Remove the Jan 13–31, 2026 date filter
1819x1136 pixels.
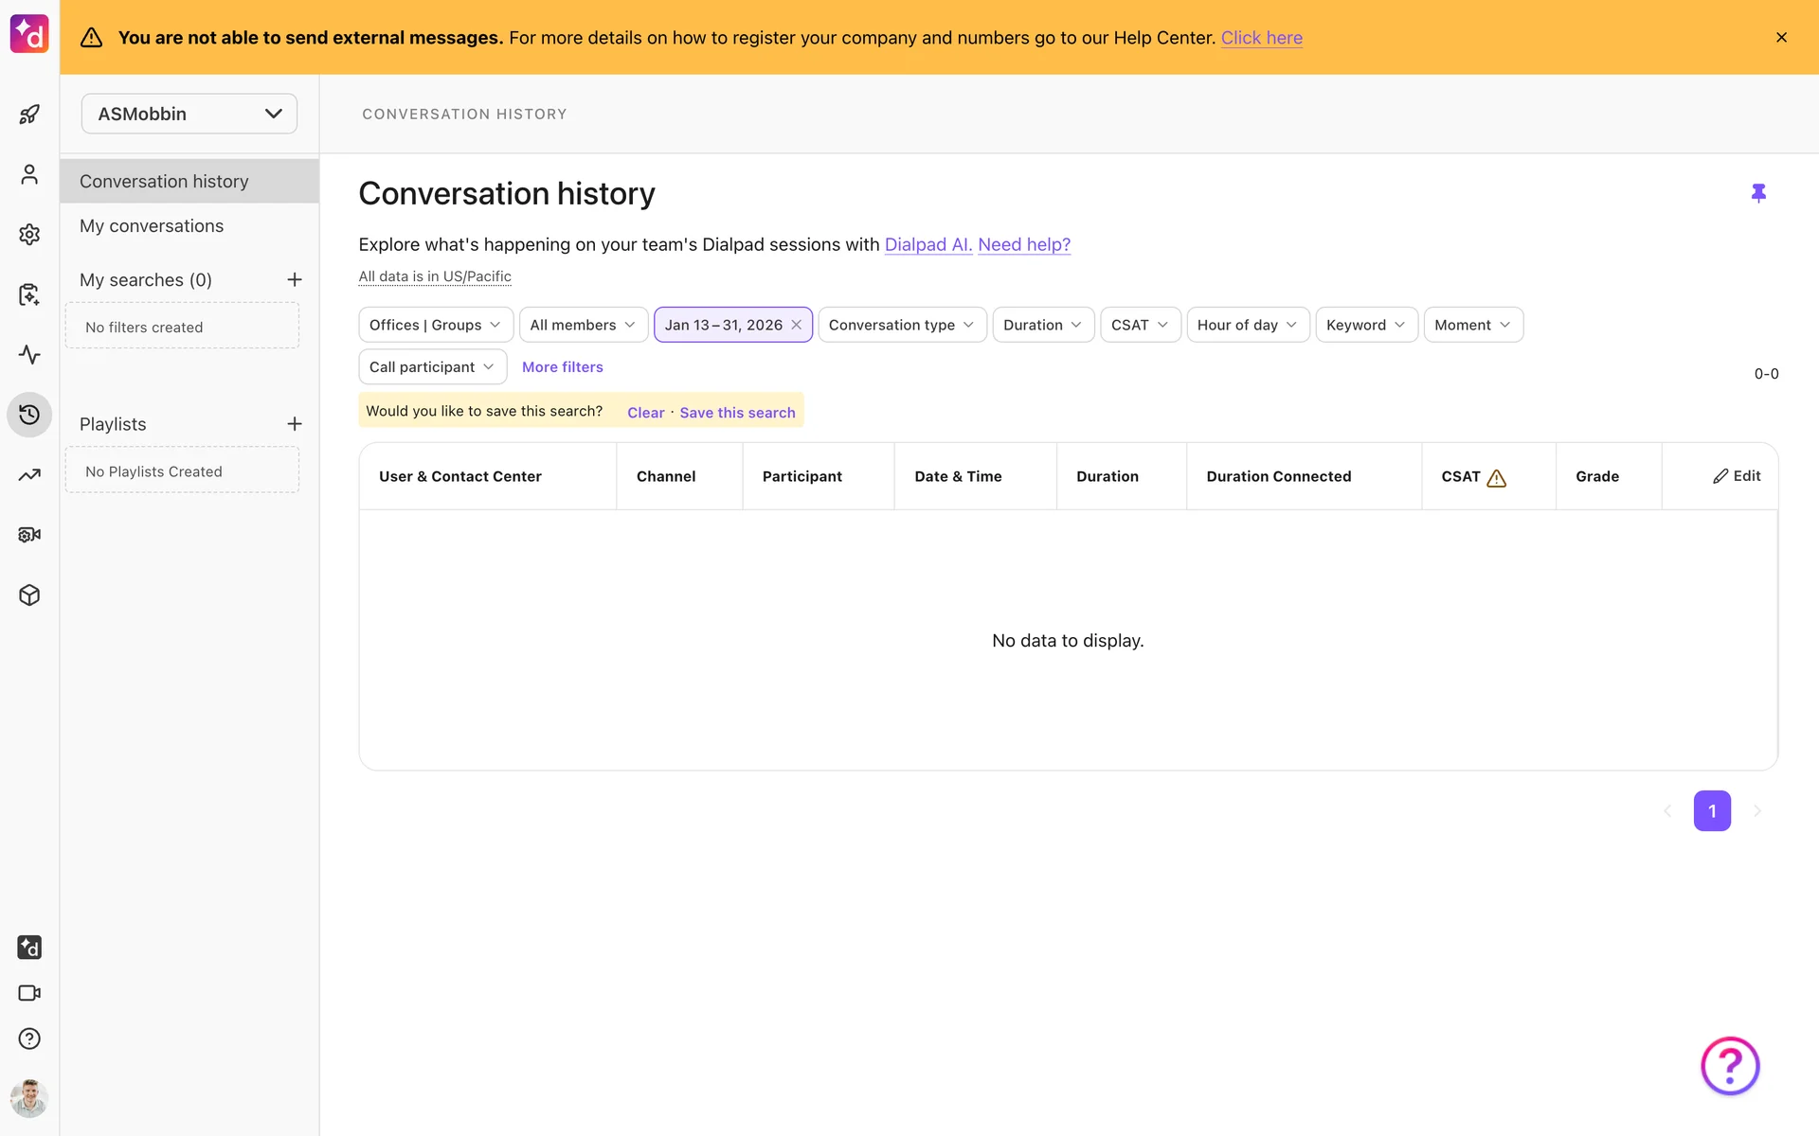[797, 325]
